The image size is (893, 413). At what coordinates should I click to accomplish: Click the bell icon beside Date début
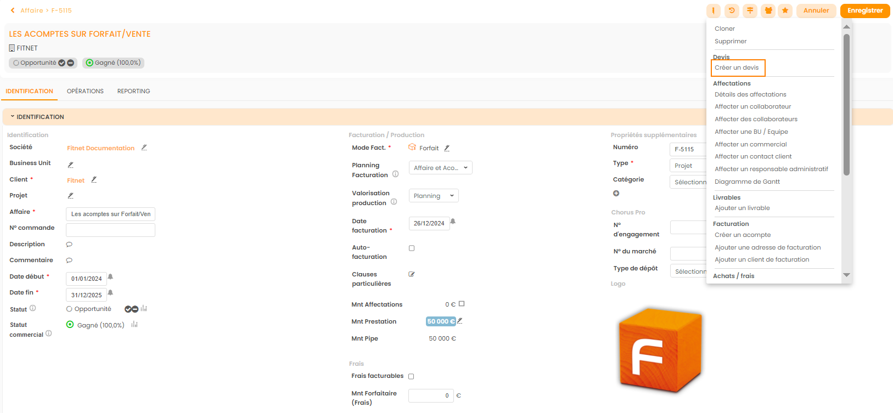110,277
